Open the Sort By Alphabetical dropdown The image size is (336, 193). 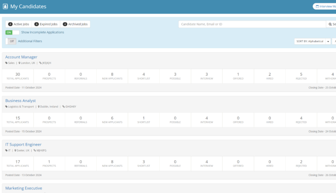(310, 41)
